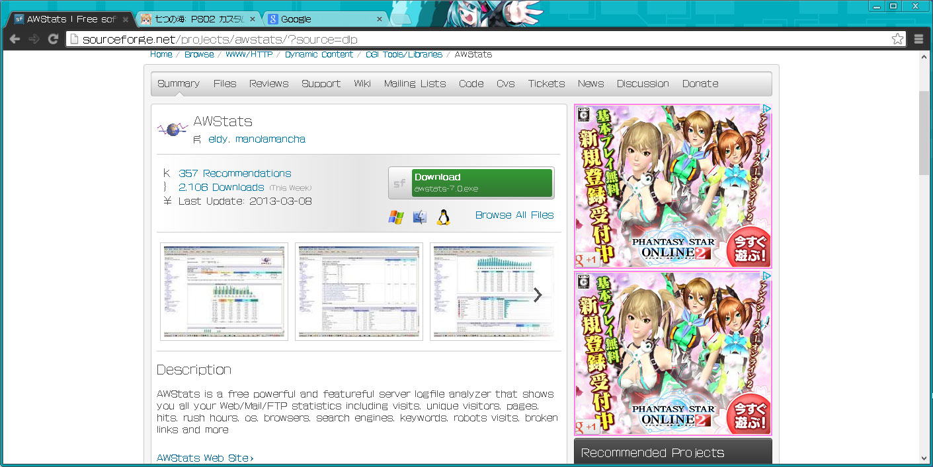Viewport: 933px width, 467px height.
Task: Visit the AWStats Web Site link
Action: point(205,458)
